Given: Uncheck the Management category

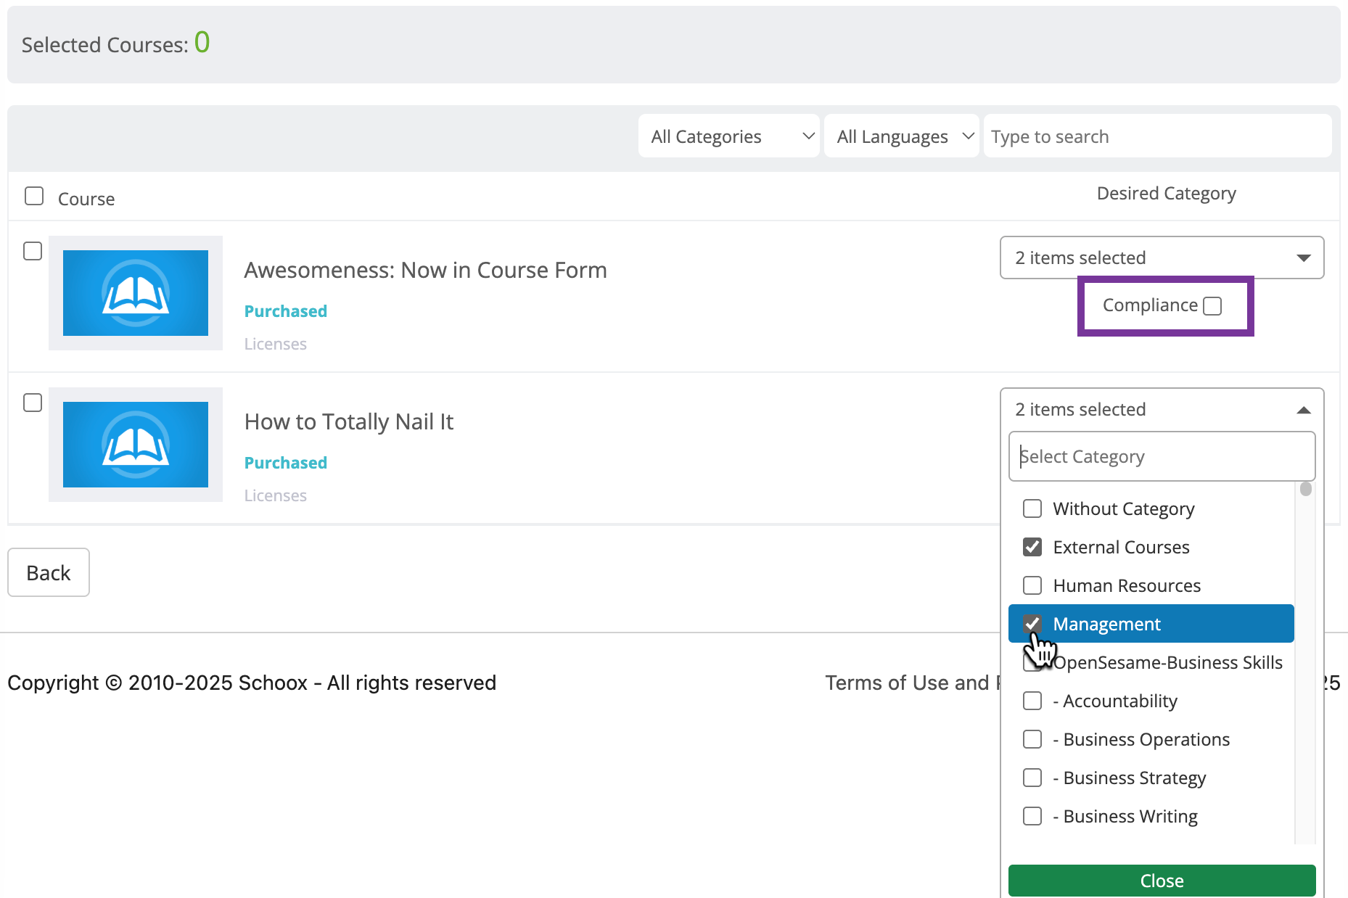Looking at the screenshot, I should 1032,623.
